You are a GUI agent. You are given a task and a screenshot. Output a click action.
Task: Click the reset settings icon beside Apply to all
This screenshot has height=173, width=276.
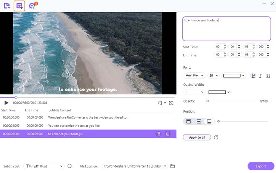click(x=216, y=137)
